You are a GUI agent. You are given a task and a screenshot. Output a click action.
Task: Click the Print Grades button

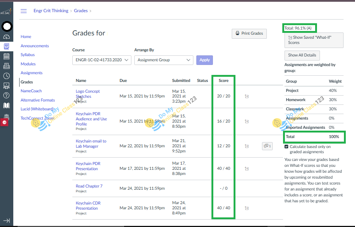pyautogui.click(x=249, y=34)
